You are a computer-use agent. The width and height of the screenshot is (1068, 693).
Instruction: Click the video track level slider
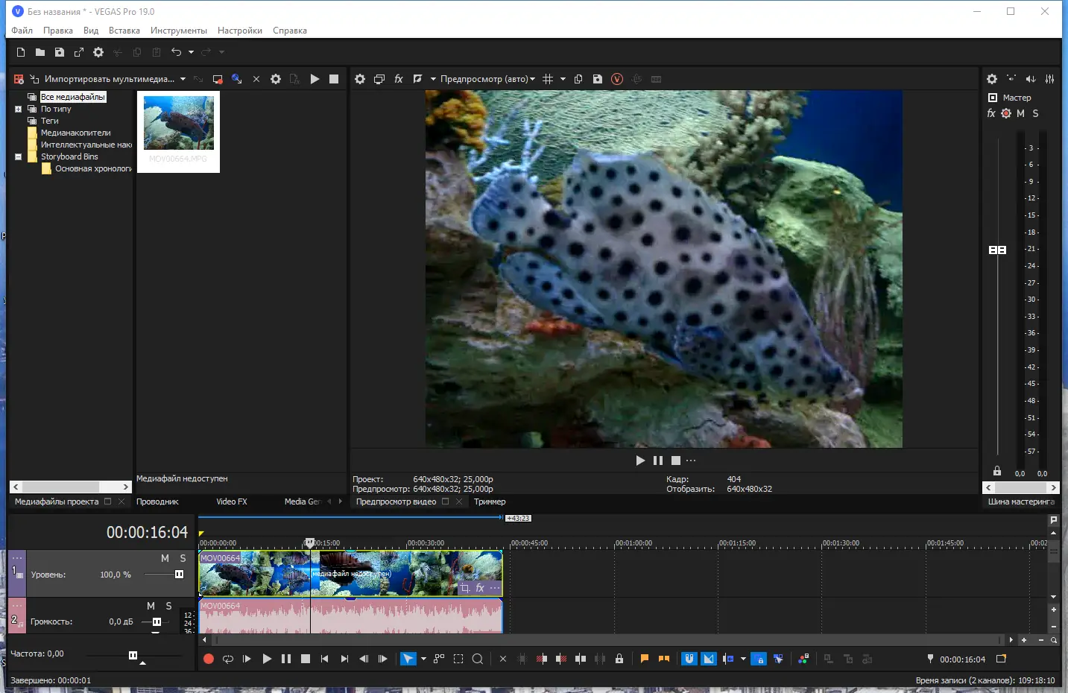[179, 575]
